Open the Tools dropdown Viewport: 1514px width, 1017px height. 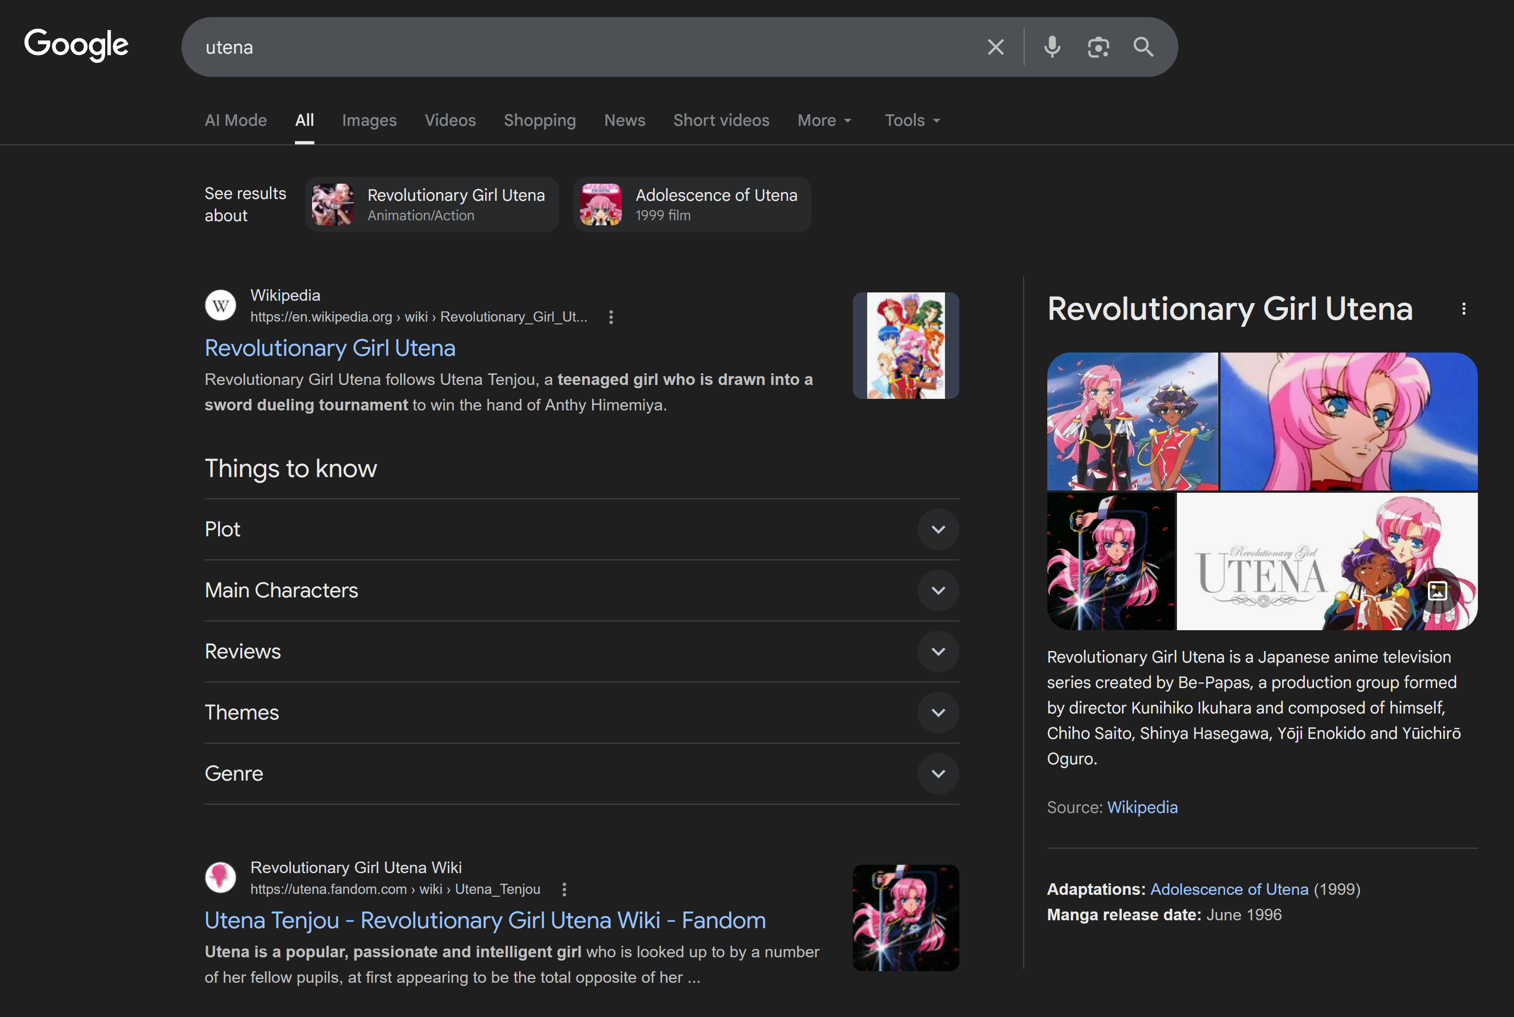pos(912,121)
